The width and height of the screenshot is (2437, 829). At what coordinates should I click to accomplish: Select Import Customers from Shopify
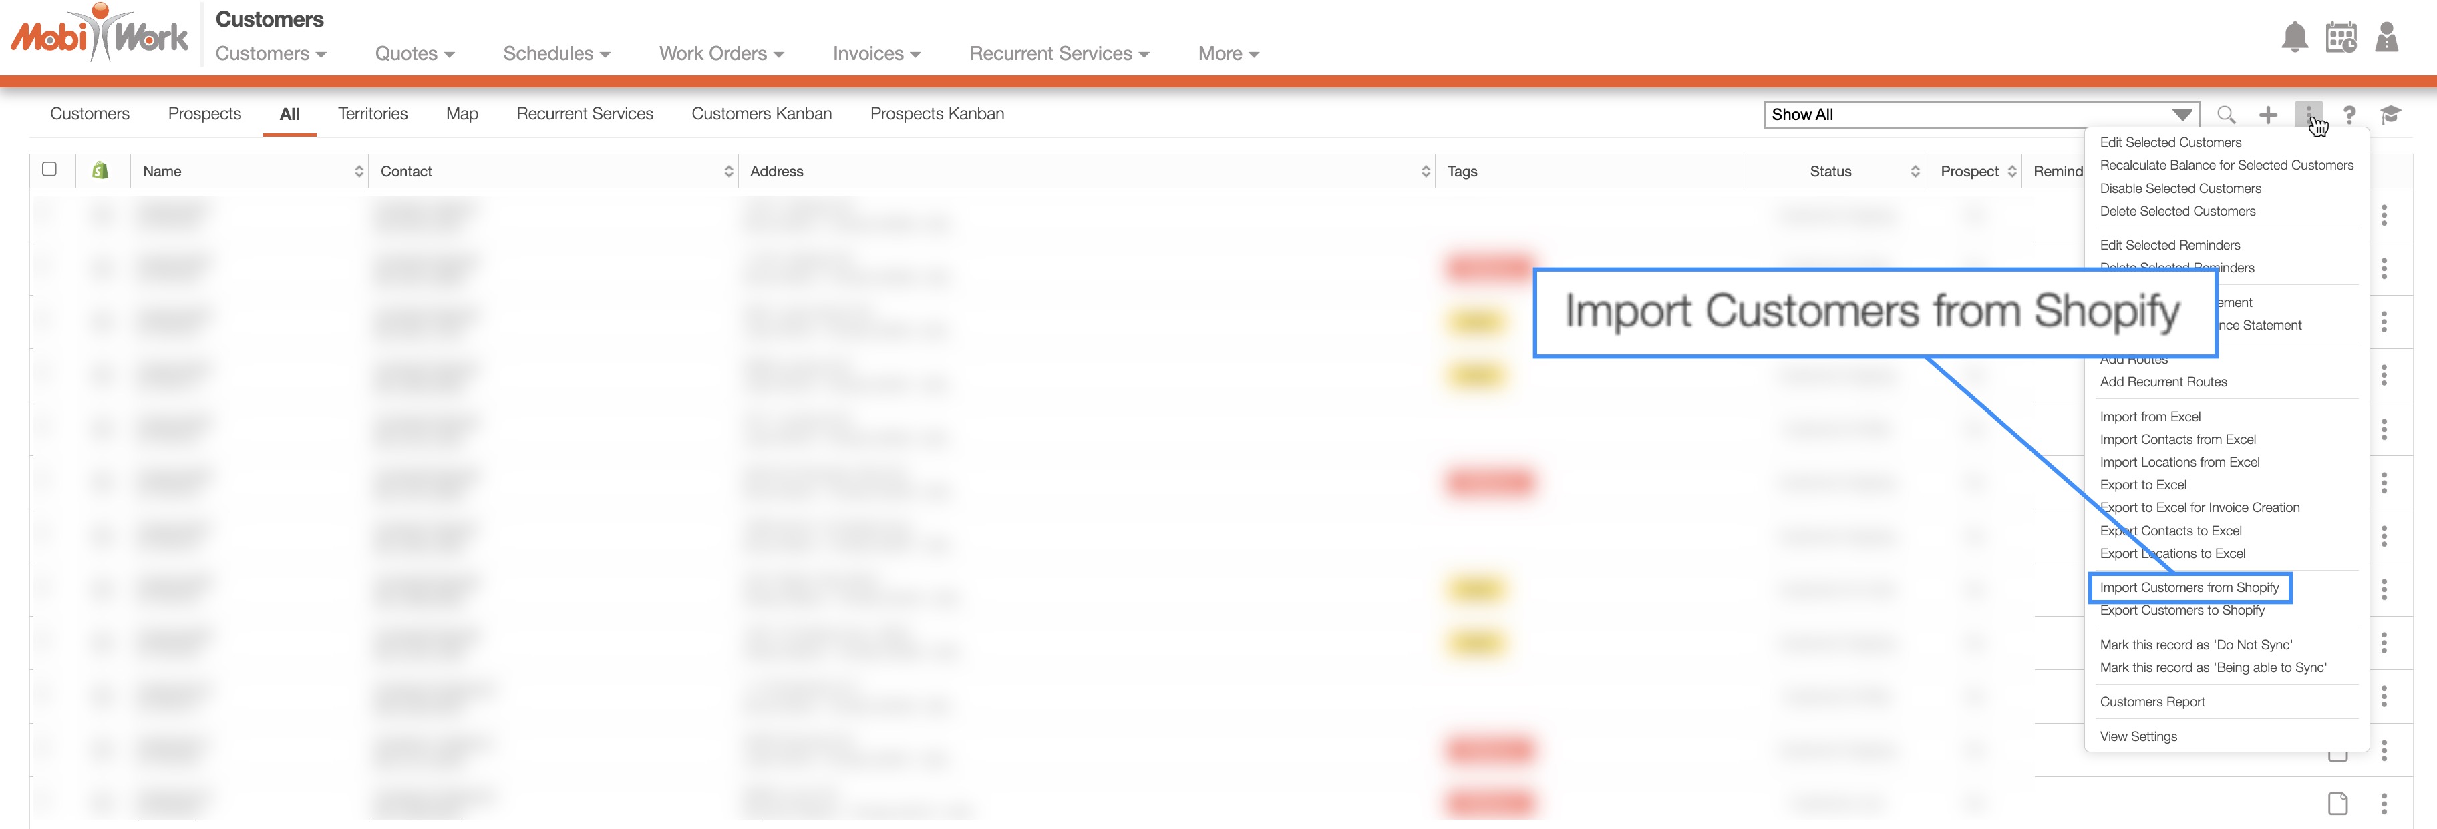[2188, 588]
